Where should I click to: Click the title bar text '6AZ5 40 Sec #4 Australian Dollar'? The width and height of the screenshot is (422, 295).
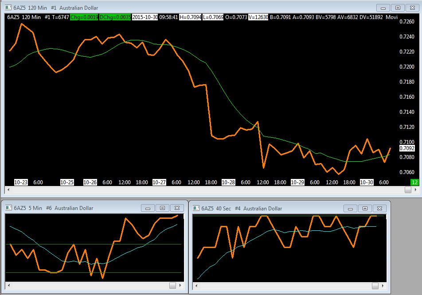pyautogui.click(x=242, y=209)
